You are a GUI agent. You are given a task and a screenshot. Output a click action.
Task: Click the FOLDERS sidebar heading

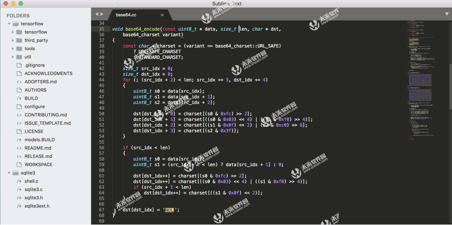[18, 16]
